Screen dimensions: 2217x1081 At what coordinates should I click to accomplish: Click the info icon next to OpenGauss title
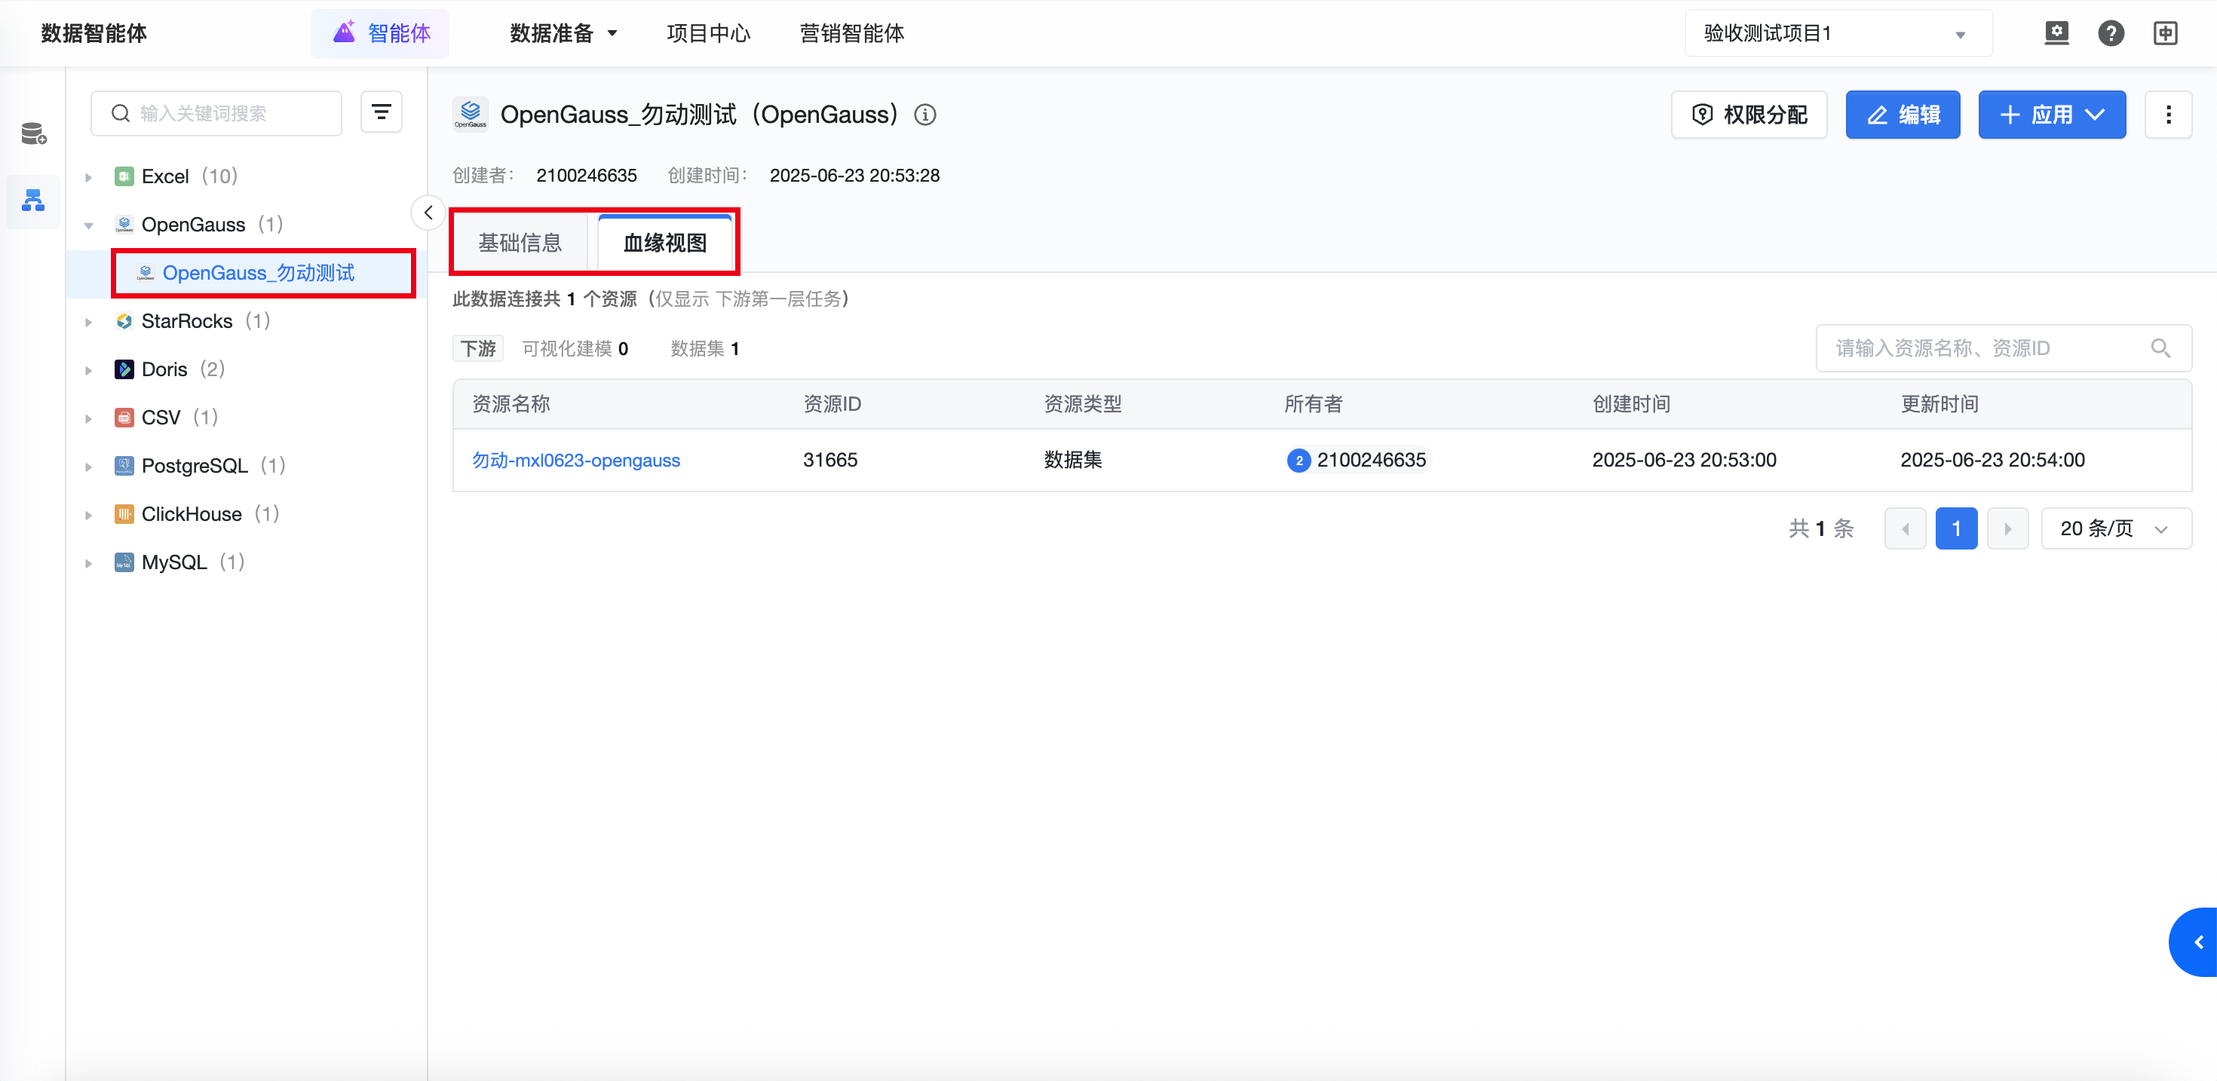(x=925, y=115)
